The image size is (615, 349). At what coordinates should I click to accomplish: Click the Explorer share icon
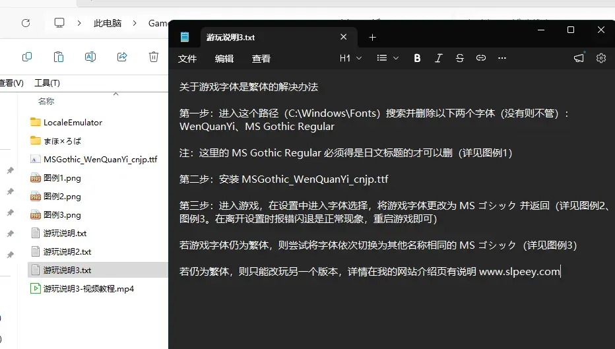point(122,57)
